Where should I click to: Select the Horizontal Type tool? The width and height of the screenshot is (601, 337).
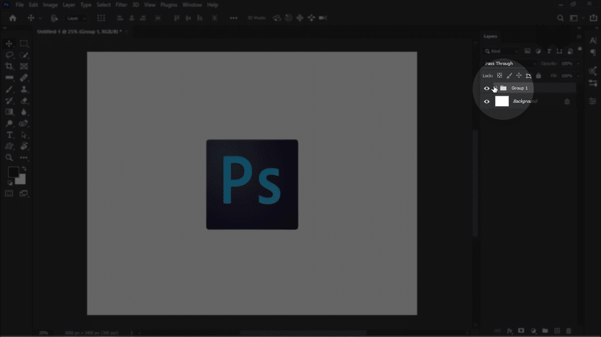coord(9,135)
